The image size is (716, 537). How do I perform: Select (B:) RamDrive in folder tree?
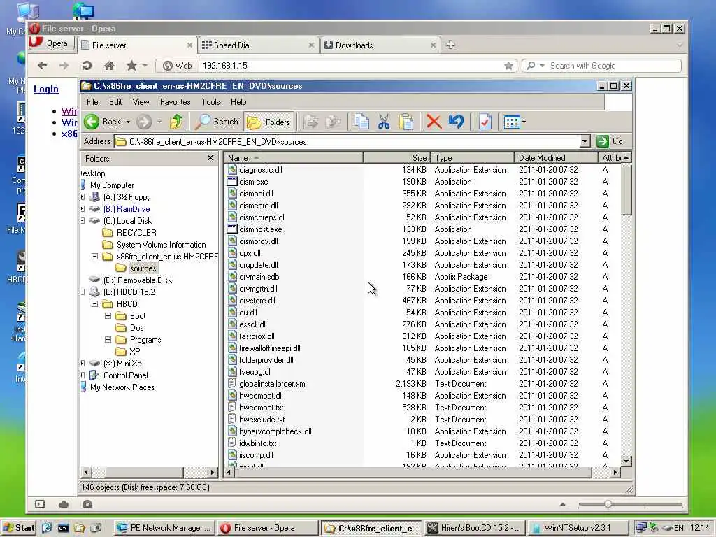coord(127,209)
